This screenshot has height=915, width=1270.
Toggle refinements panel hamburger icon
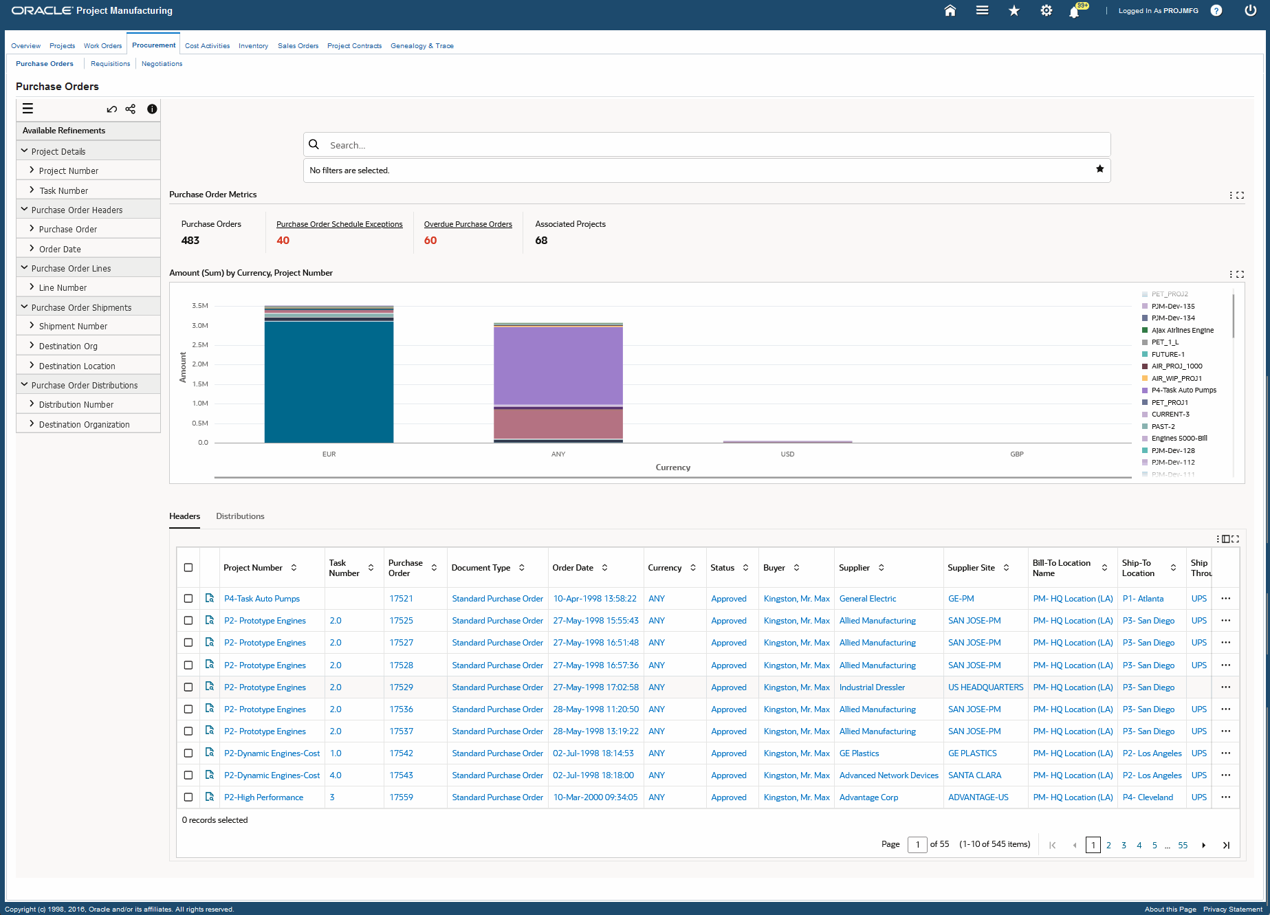(x=28, y=109)
